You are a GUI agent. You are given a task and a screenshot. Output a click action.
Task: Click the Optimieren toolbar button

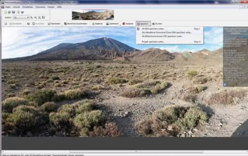[x=112, y=24]
